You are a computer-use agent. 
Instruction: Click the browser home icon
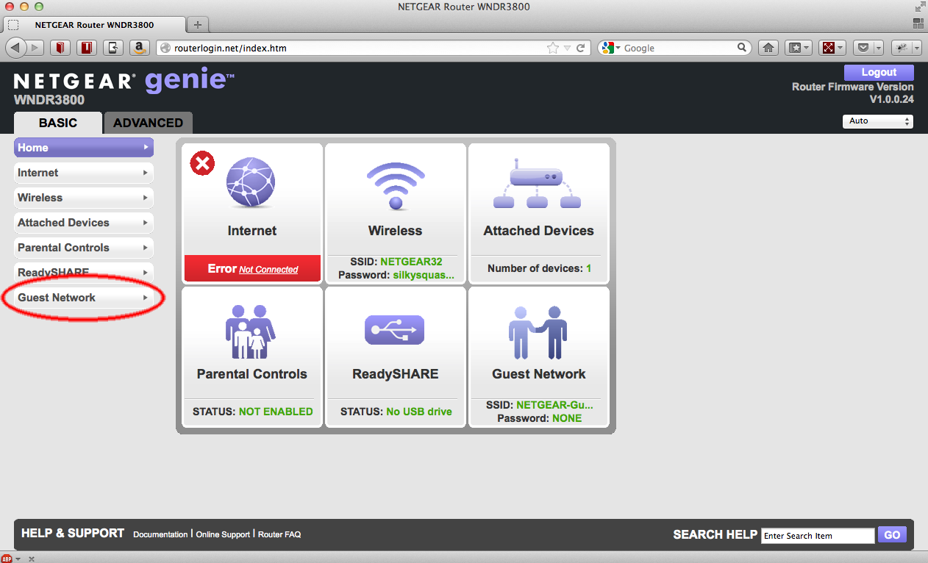(768, 48)
